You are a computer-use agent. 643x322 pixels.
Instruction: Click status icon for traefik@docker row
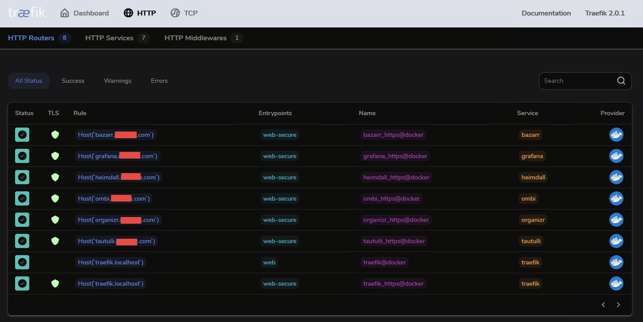22,262
